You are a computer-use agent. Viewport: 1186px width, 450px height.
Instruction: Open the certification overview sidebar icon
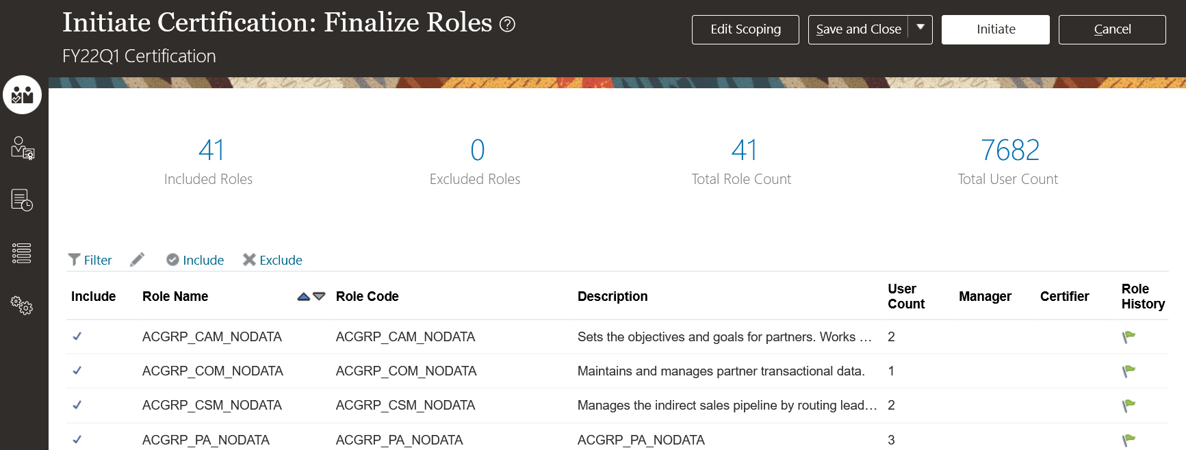click(23, 94)
